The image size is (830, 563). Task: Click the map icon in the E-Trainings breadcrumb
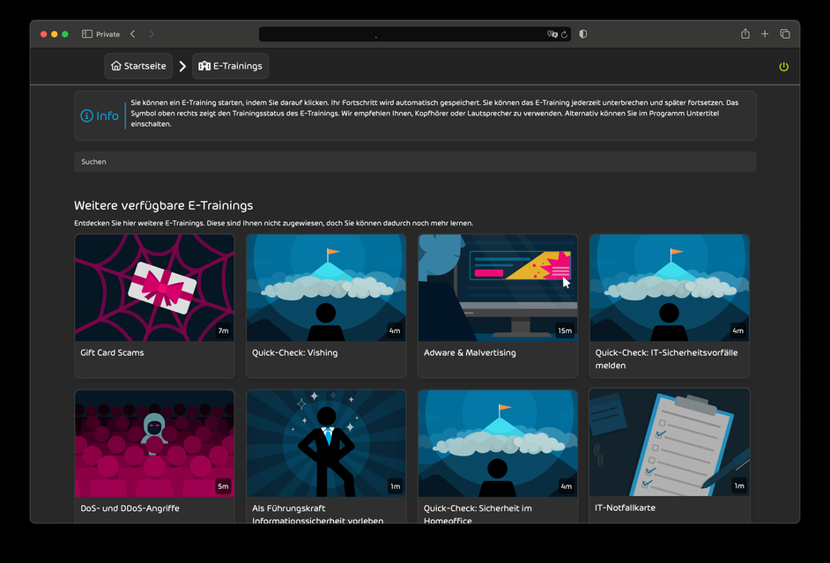click(204, 65)
